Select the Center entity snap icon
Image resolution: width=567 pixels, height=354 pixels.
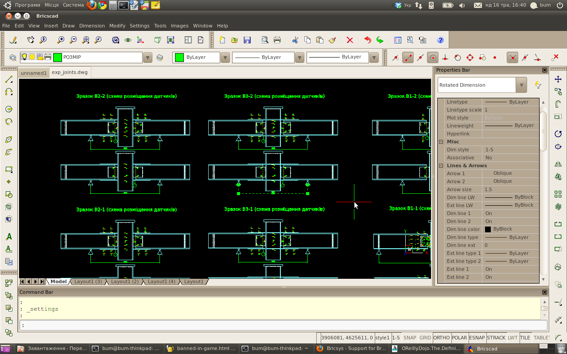tap(433, 57)
